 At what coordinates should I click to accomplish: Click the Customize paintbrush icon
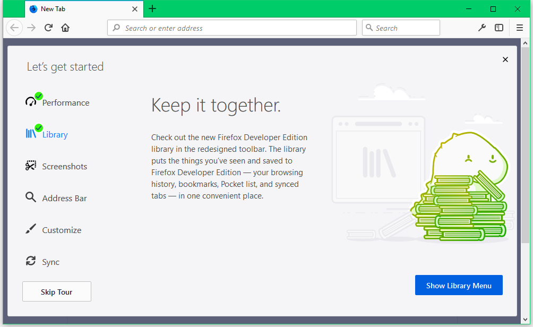click(x=31, y=229)
